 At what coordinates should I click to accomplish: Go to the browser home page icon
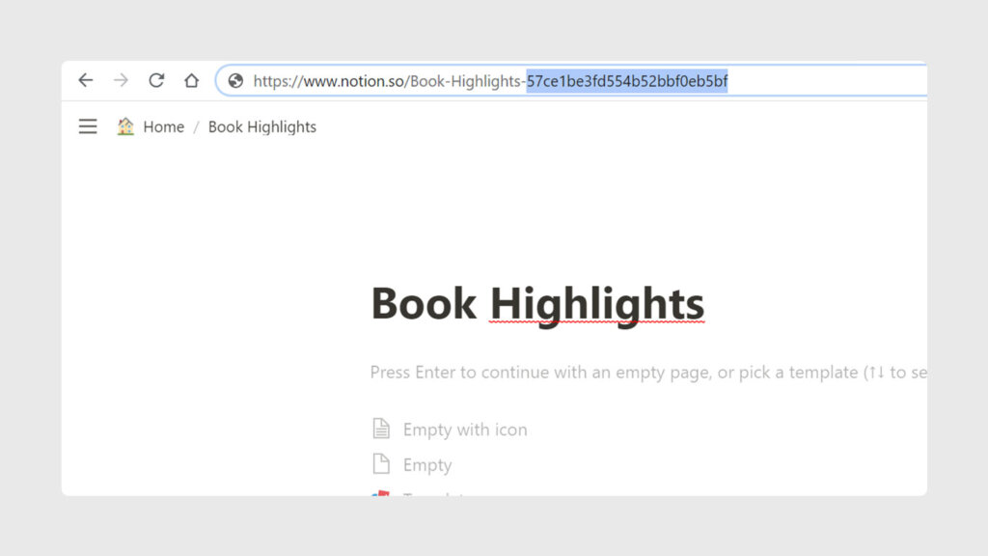[x=192, y=81]
